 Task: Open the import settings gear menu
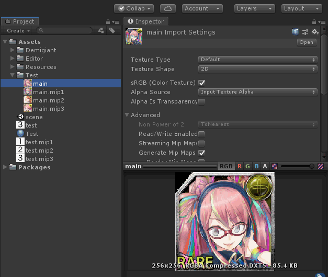click(x=315, y=32)
